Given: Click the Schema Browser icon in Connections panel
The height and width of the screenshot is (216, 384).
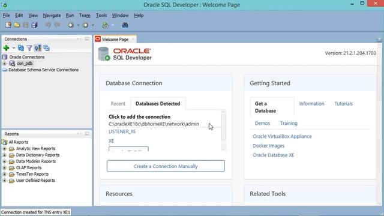Looking at the screenshot, I should click(x=38, y=48).
